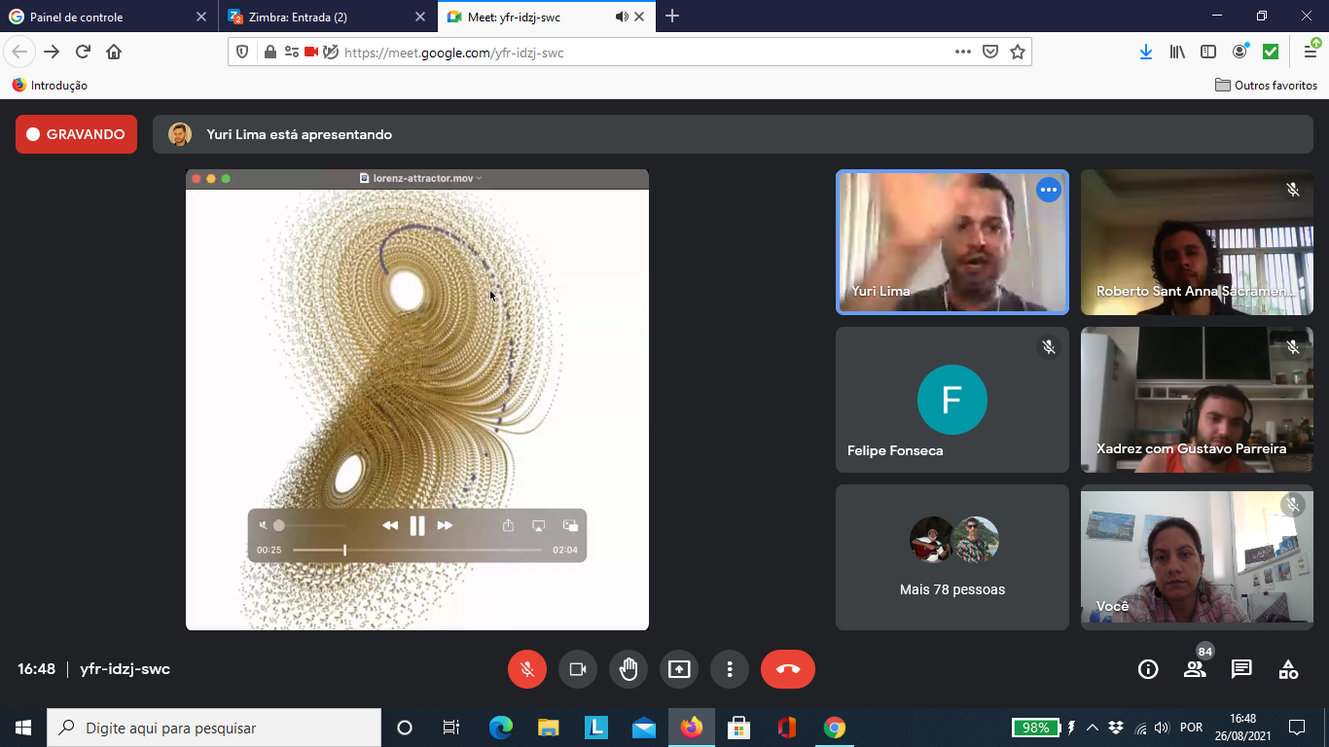Viewport: 1329px width, 747px height.
Task: Open Windows notification center
Action: click(x=1297, y=728)
